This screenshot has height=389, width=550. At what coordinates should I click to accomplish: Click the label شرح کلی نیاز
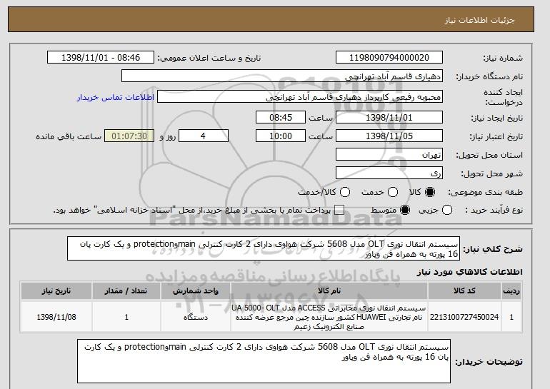(x=493, y=249)
